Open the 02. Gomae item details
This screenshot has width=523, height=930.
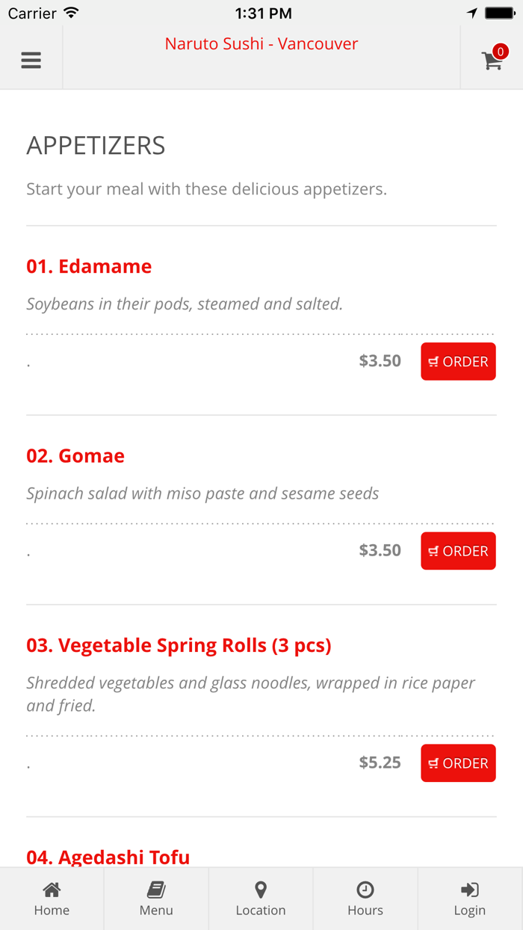tap(75, 455)
